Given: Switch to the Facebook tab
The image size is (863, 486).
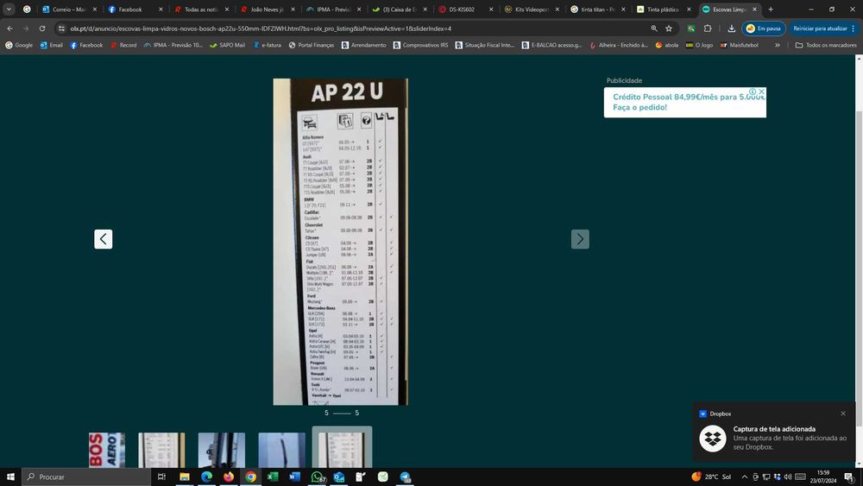Looking at the screenshot, I should tap(135, 9).
